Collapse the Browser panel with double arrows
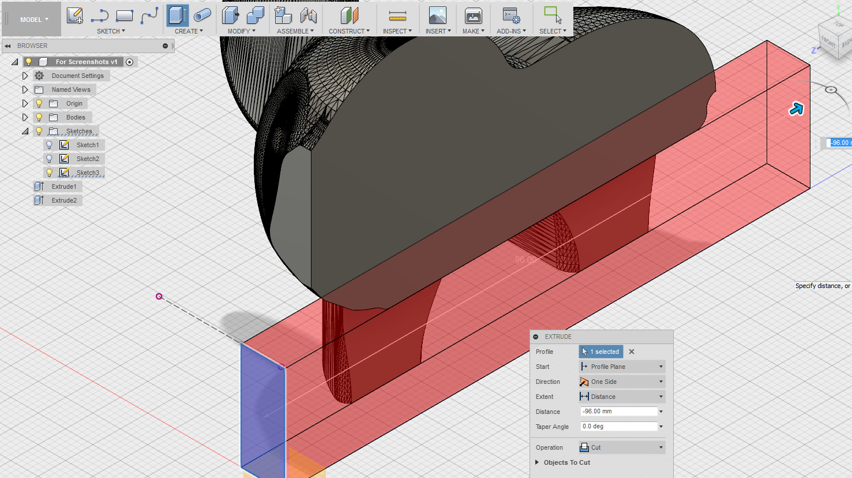This screenshot has width=852, height=478. pos(7,46)
